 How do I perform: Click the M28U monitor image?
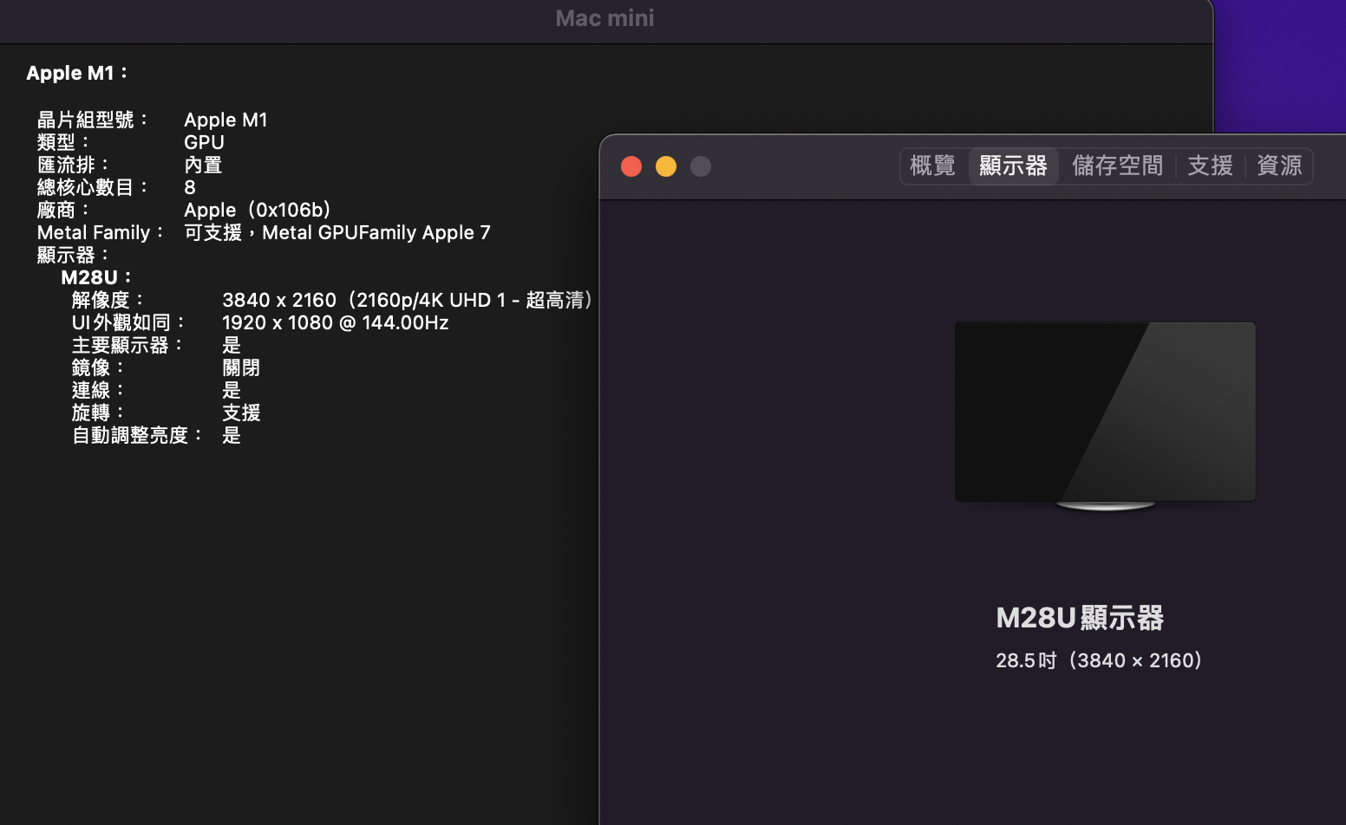pos(1106,416)
